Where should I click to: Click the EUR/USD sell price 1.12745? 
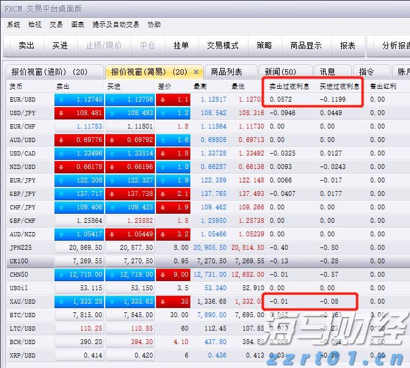(79, 100)
